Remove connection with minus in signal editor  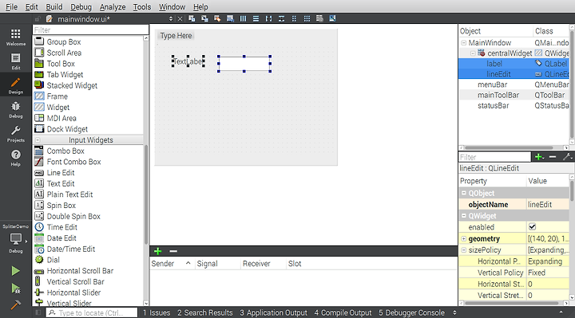(173, 251)
